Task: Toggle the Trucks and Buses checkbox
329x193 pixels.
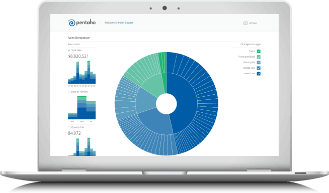Action: click(259, 57)
